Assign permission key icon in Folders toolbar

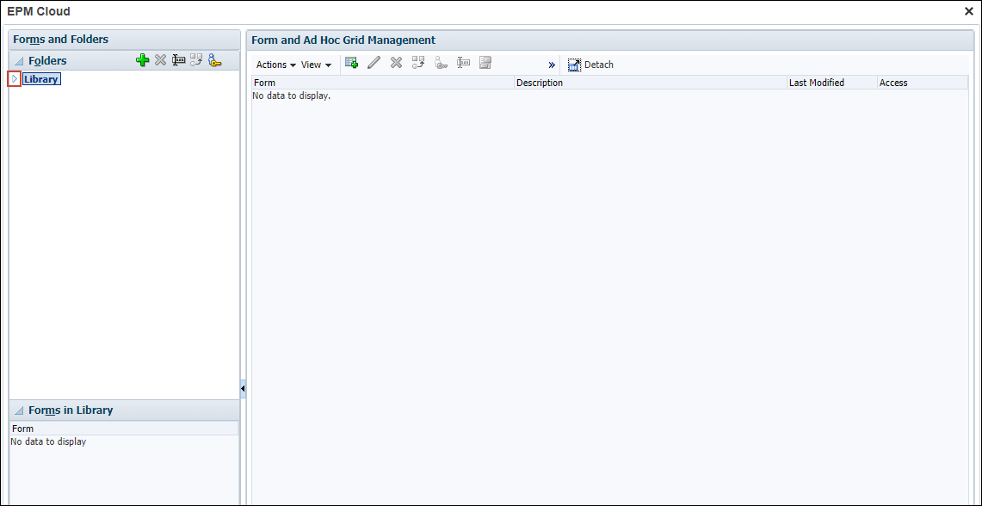click(215, 61)
